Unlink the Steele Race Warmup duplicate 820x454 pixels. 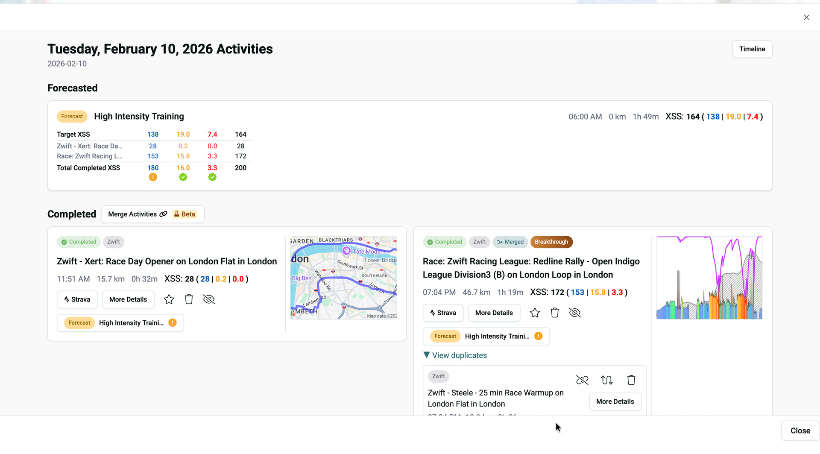click(x=582, y=380)
